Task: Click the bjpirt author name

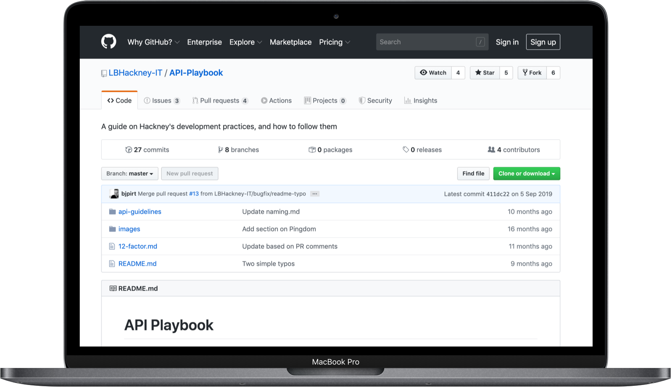Action: [x=129, y=194]
